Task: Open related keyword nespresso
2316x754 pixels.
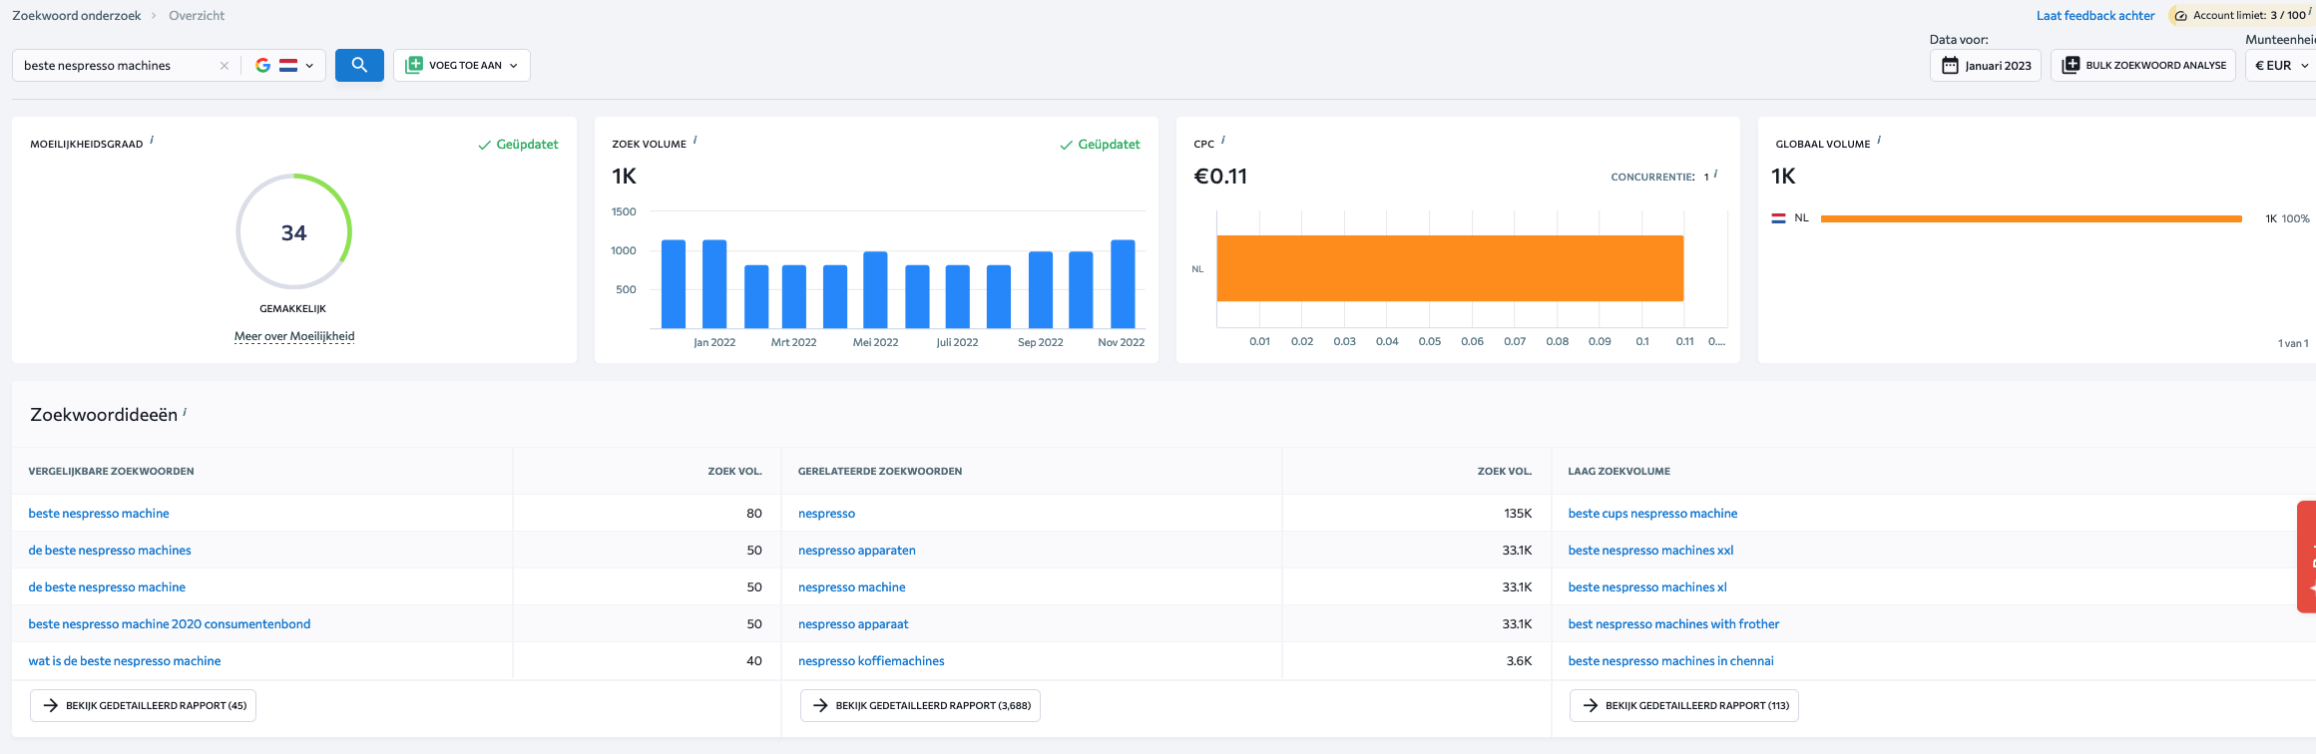Action: click(826, 514)
